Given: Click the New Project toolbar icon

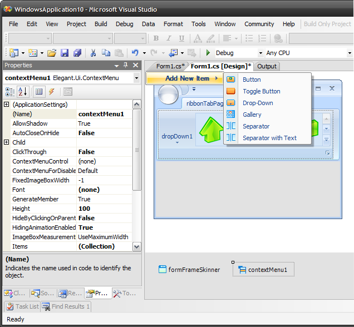Looking at the screenshot, I should 14,53.
